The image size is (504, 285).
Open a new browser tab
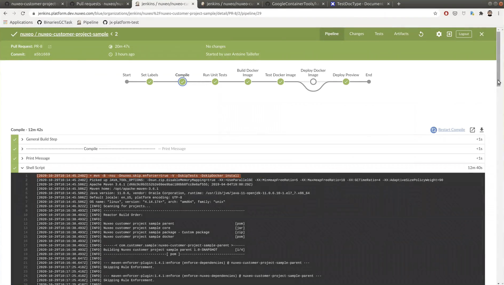(x=399, y=4)
